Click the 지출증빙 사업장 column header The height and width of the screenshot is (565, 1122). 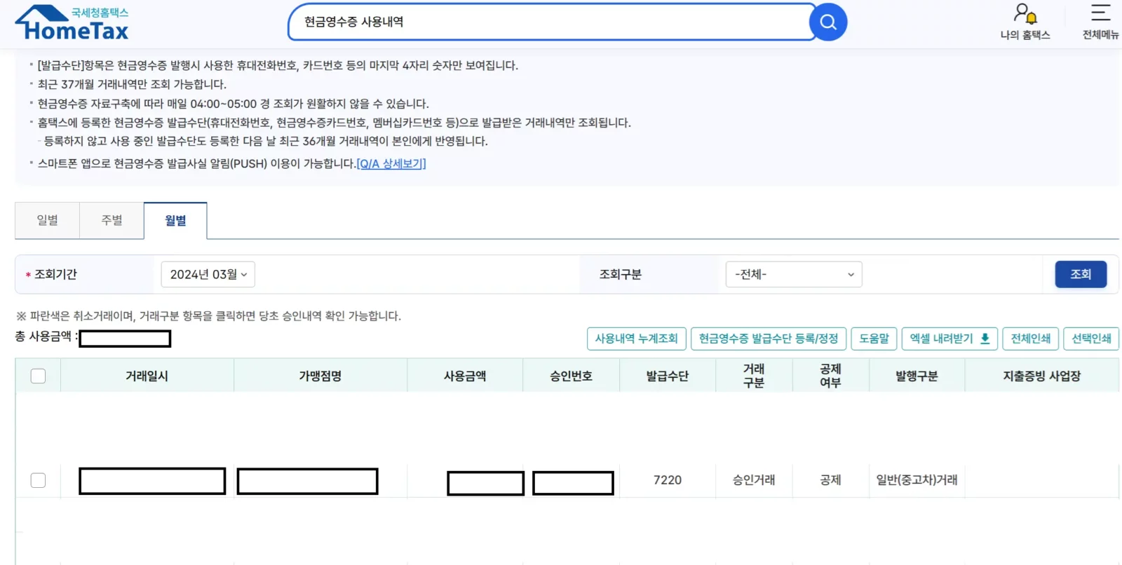[x=1042, y=376]
